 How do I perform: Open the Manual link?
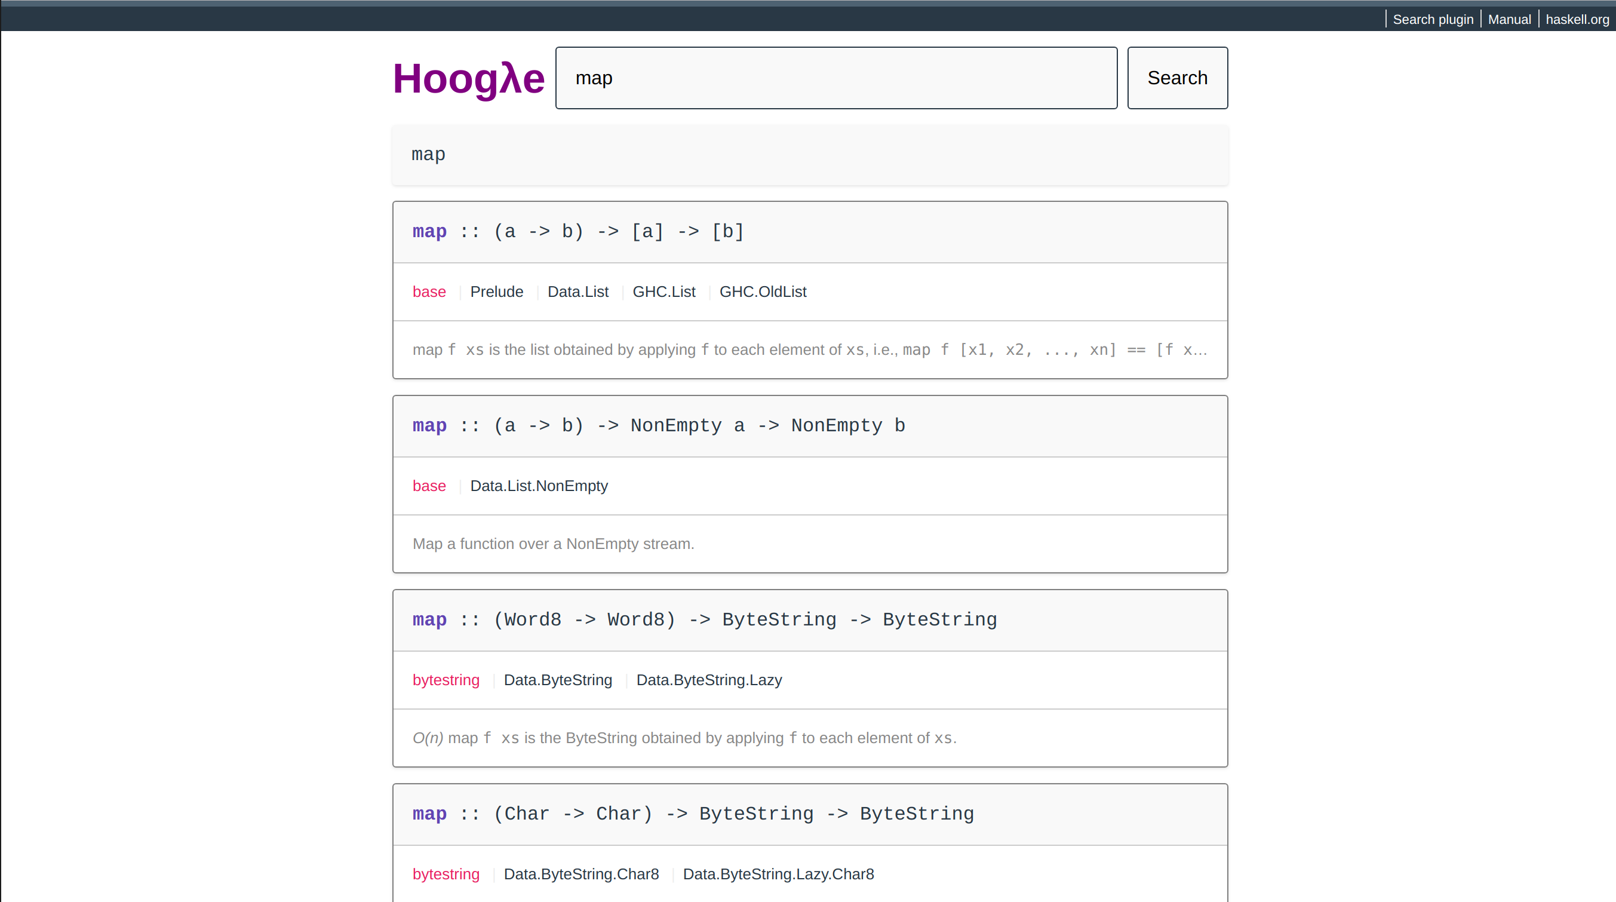point(1509,20)
